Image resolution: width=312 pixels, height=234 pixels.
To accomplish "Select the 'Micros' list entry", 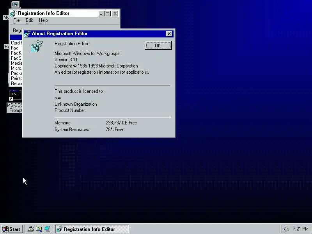I will pos(16,68).
